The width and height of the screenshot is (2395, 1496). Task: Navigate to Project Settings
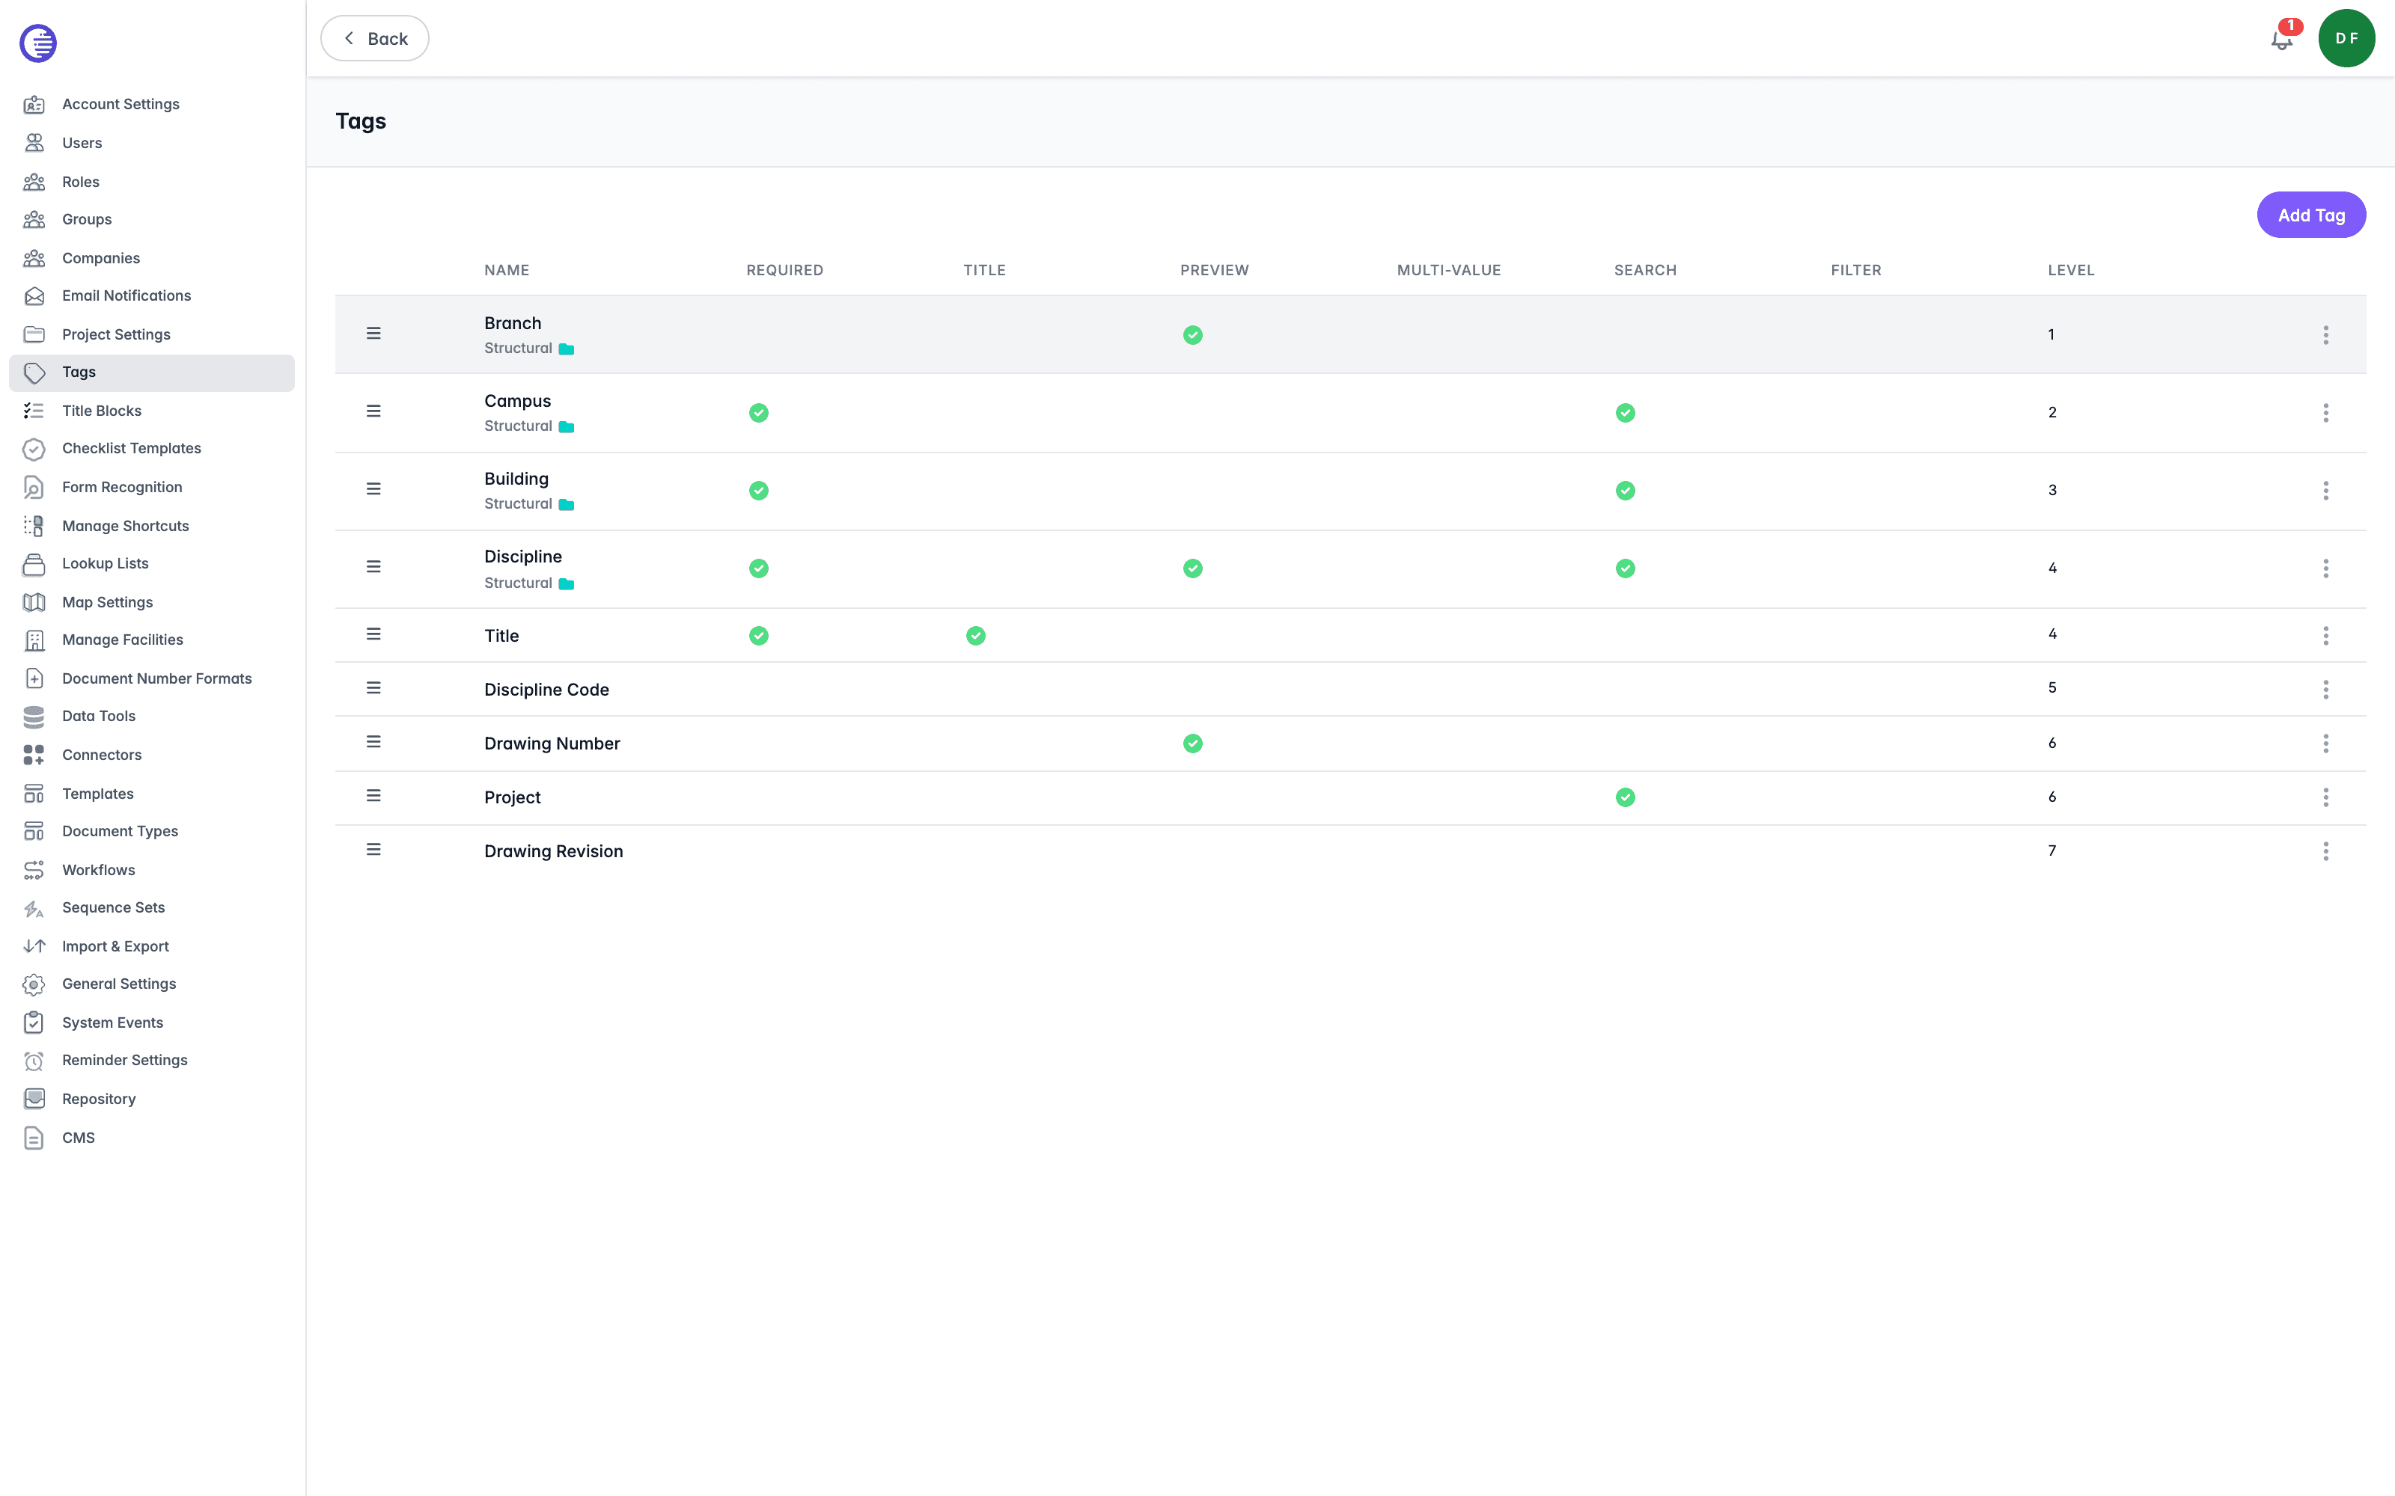116,334
